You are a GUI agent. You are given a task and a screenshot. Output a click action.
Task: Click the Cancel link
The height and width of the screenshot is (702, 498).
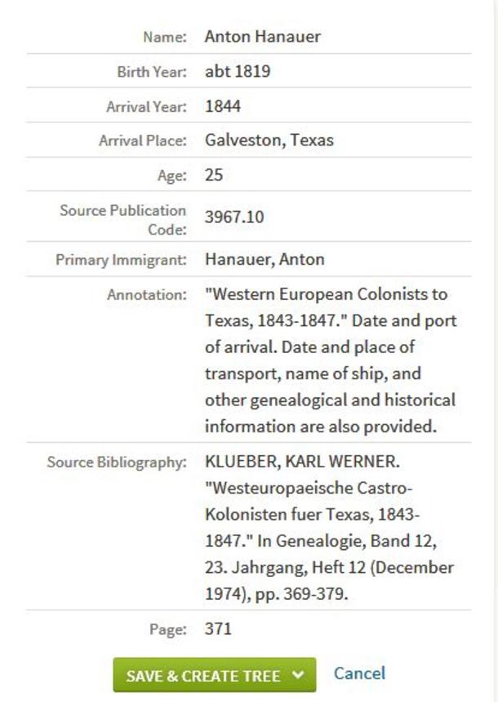point(359,673)
